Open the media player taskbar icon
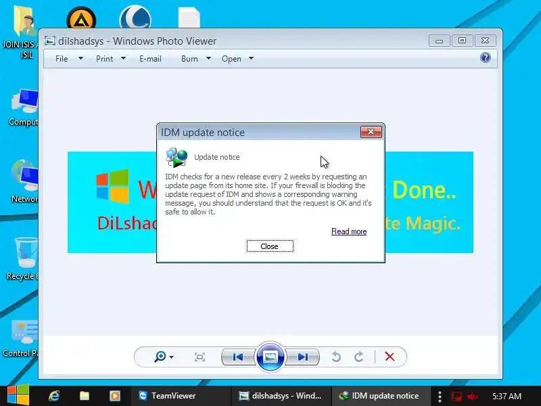Screen dimensions: 541x406 114,396
